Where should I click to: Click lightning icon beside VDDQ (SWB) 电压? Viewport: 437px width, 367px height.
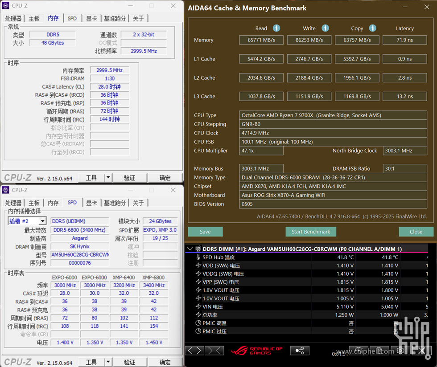coord(198,273)
